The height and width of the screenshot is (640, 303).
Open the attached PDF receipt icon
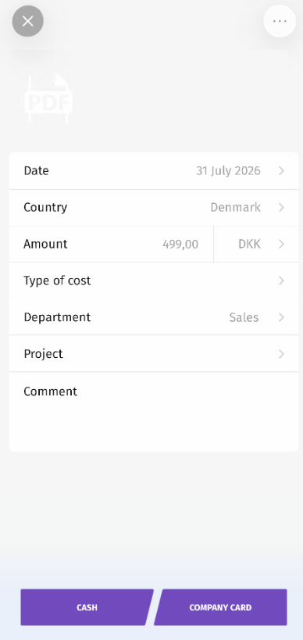tap(48, 98)
